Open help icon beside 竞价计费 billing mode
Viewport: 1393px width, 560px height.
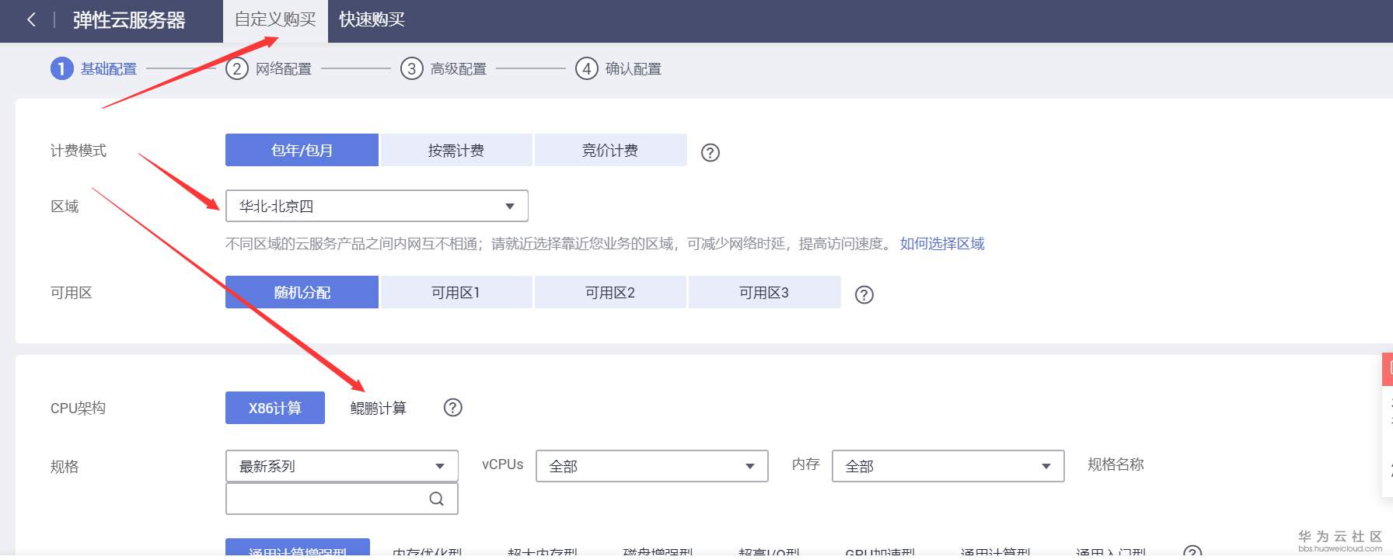coord(710,153)
